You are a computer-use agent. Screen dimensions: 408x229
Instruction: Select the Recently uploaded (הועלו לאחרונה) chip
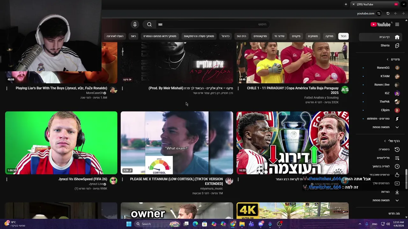click(115, 36)
